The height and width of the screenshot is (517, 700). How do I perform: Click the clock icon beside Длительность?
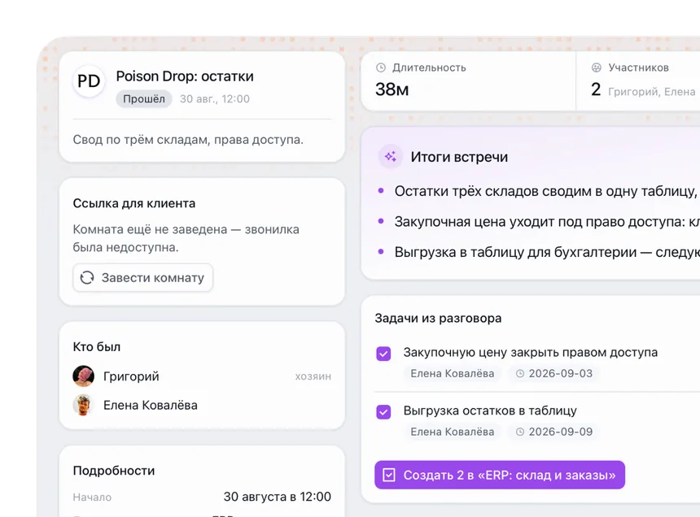[x=381, y=67]
